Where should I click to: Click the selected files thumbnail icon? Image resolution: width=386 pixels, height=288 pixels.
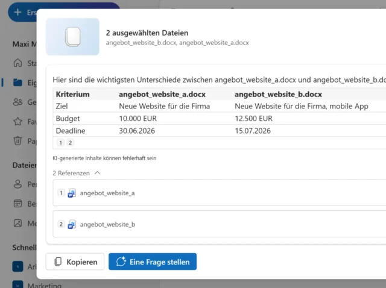(72, 37)
